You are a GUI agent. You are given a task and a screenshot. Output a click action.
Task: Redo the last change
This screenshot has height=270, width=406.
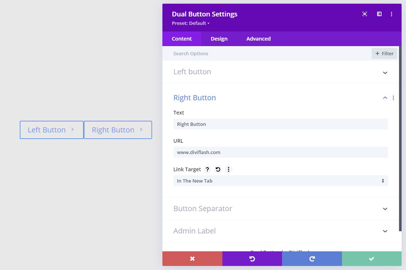[x=312, y=259]
